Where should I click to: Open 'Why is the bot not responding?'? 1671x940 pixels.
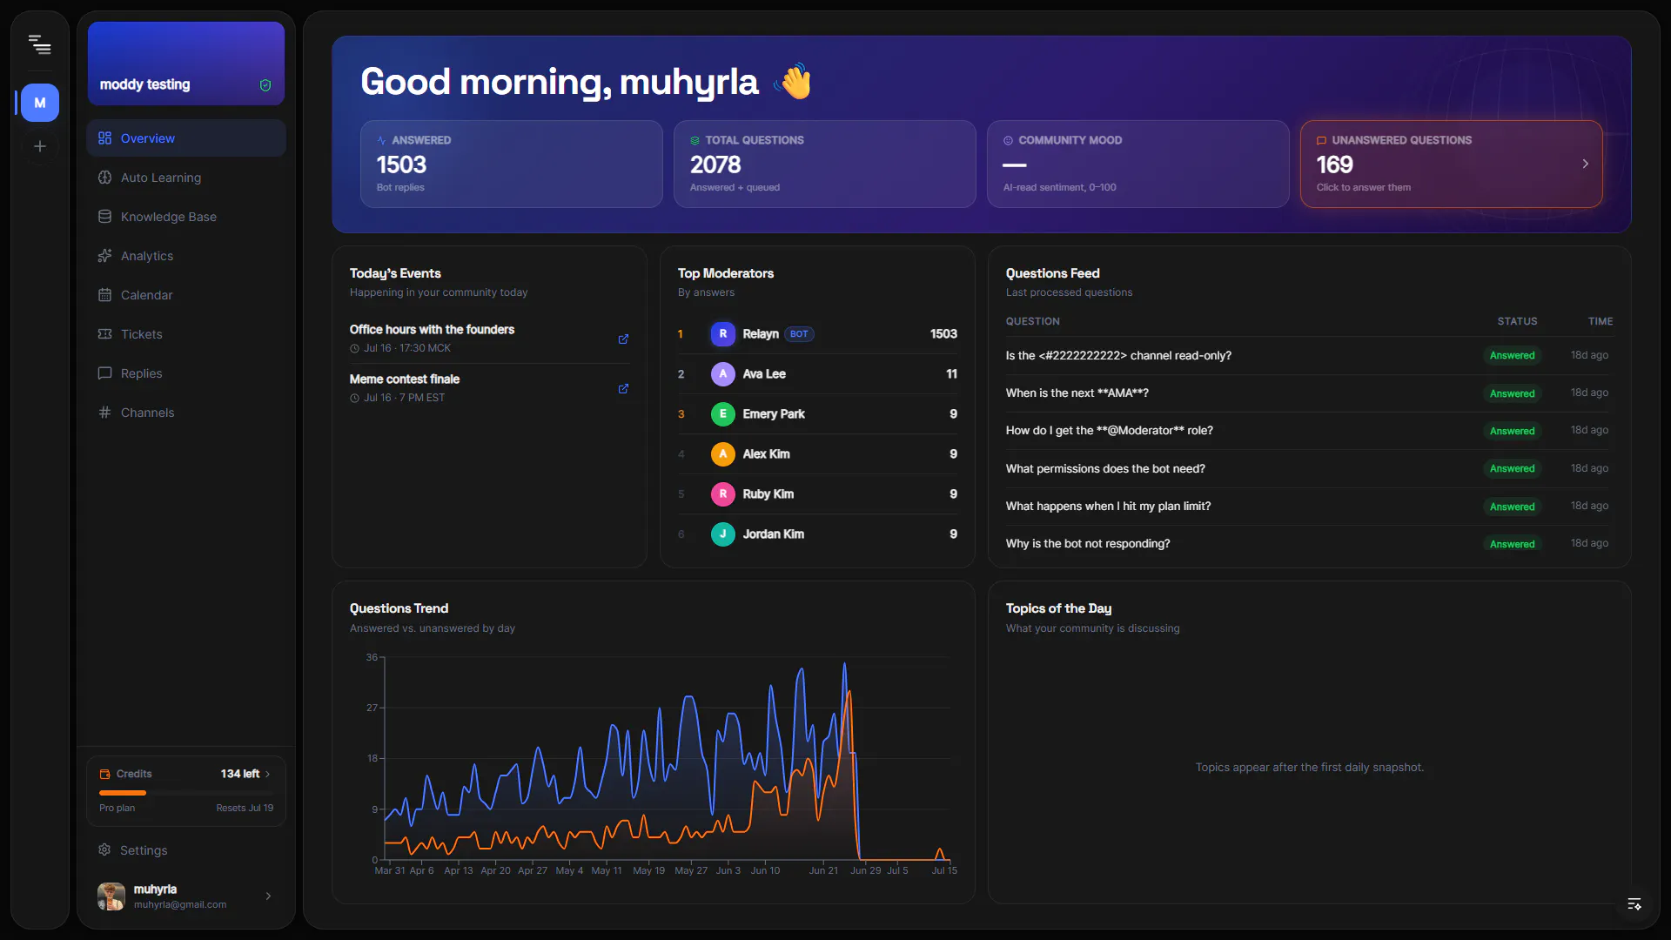[x=1088, y=543]
